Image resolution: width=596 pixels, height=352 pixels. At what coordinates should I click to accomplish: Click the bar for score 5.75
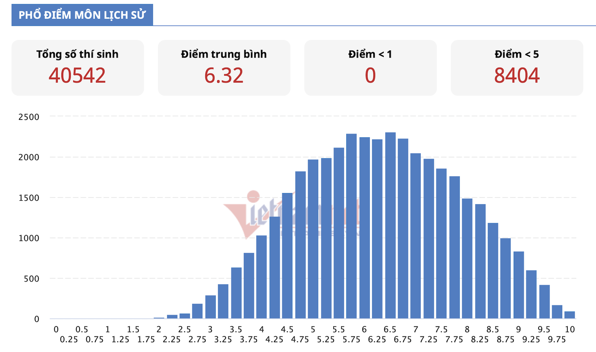(352, 226)
